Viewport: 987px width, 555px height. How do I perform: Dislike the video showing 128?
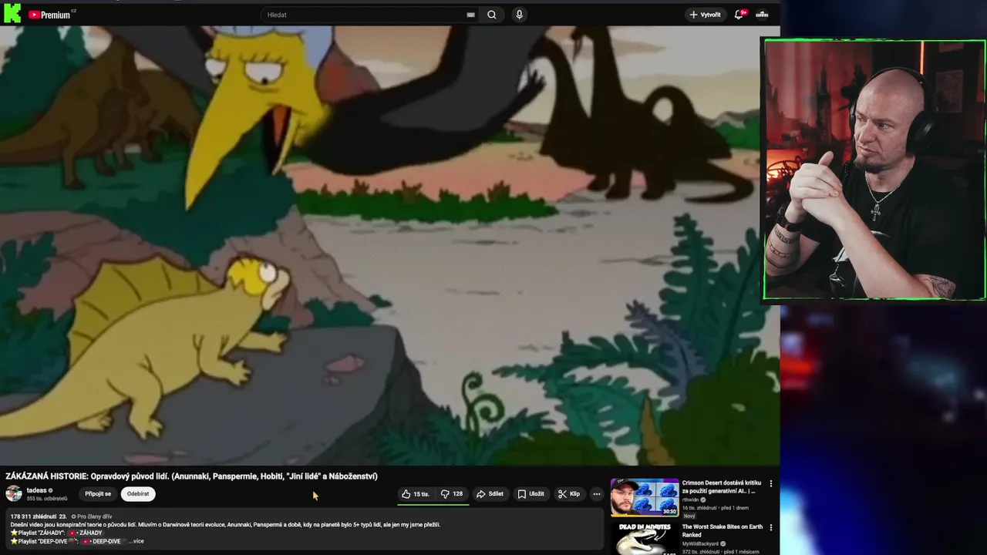(452, 494)
